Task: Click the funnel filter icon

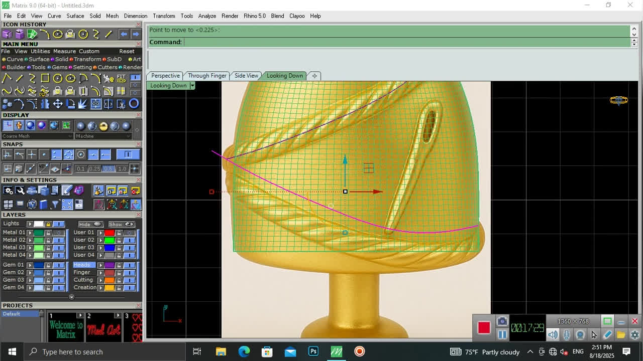Action: (x=55, y=204)
